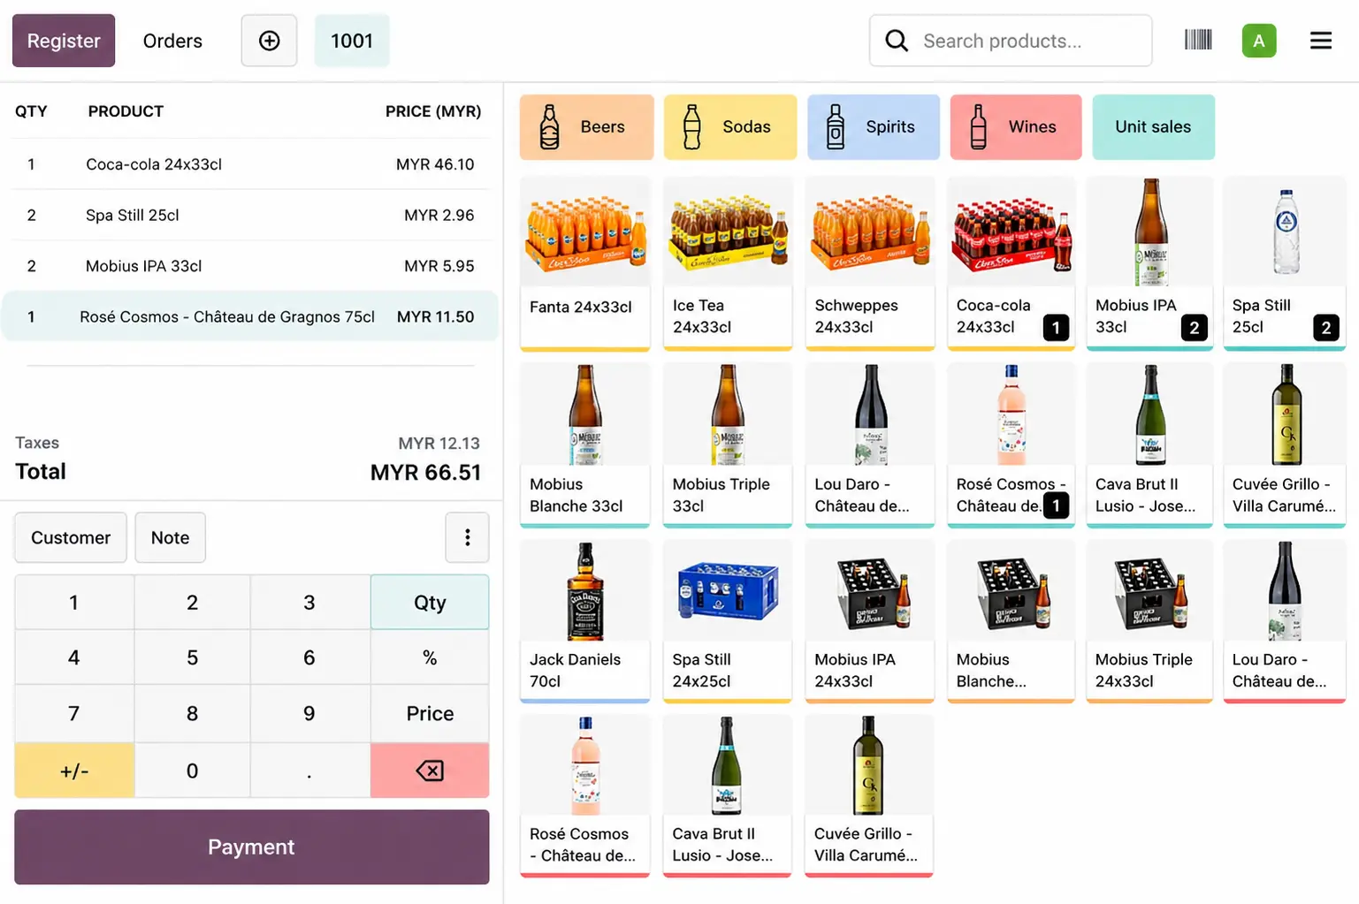Open the hamburger menu
This screenshot has width=1359, height=904.
click(x=1320, y=41)
